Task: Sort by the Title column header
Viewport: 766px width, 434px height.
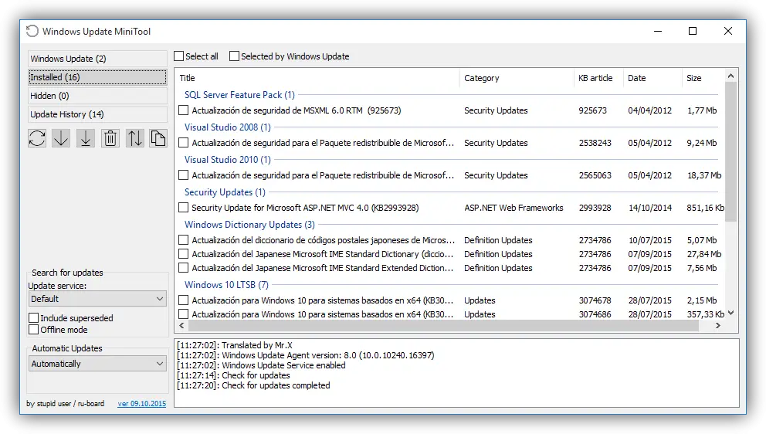Action: coord(317,78)
